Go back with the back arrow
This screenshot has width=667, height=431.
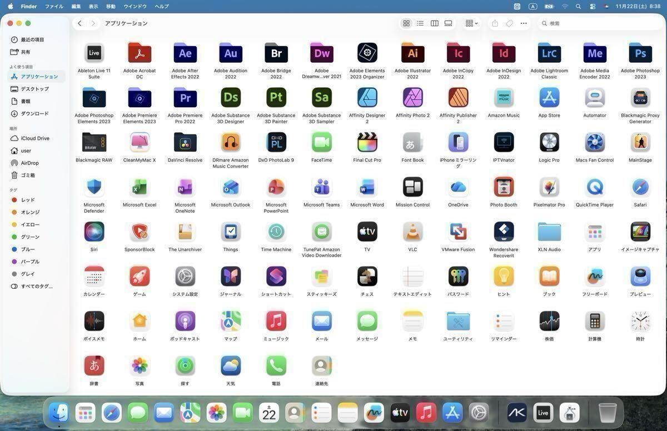(79, 23)
